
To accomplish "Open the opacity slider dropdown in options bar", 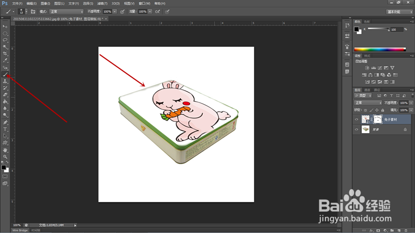I will (115, 11).
